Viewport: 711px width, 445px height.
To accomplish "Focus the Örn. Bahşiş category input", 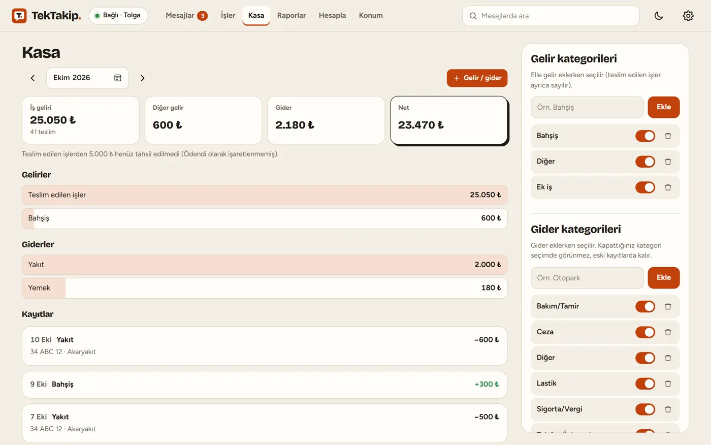I will point(587,107).
